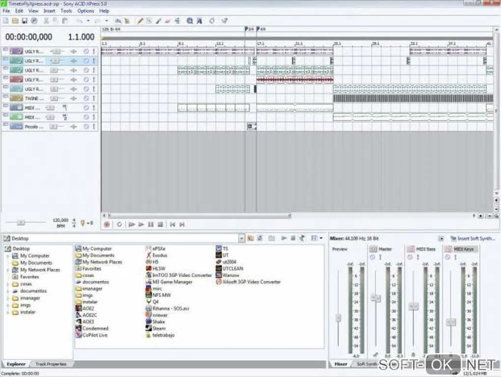The width and height of the screenshot is (501, 377).
Task: Click the A text tool toolbar icon
Action: [x=199, y=21]
